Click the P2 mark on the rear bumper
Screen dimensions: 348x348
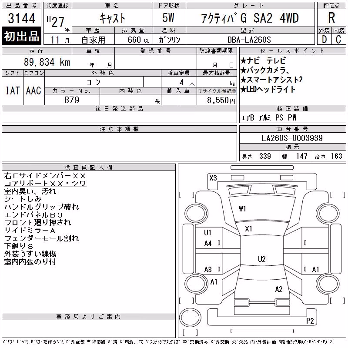[310, 321]
